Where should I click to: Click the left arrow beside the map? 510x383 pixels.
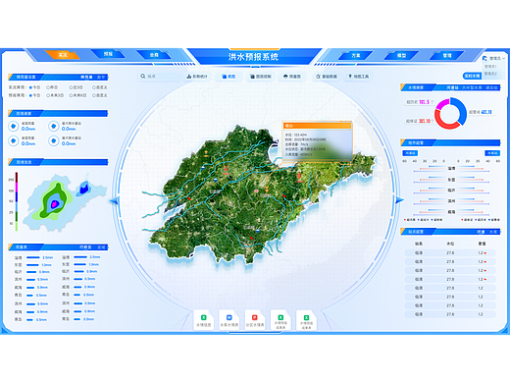point(114,200)
